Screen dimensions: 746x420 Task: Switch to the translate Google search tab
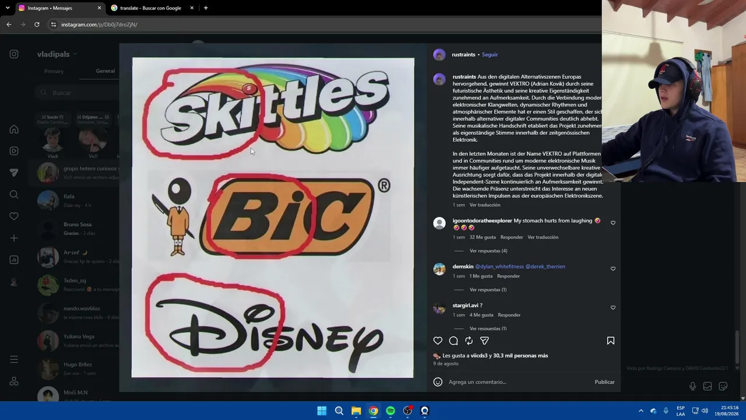(152, 8)
